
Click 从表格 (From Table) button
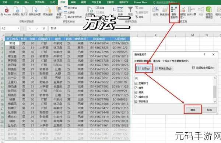point(69,13)
